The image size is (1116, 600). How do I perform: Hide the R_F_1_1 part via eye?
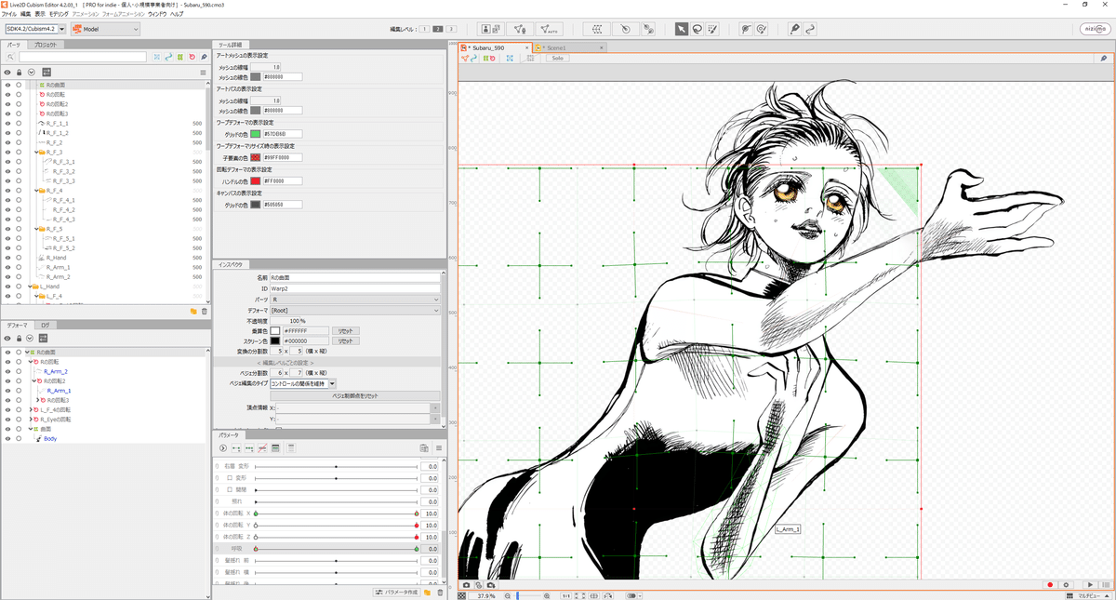pos(7,123)
